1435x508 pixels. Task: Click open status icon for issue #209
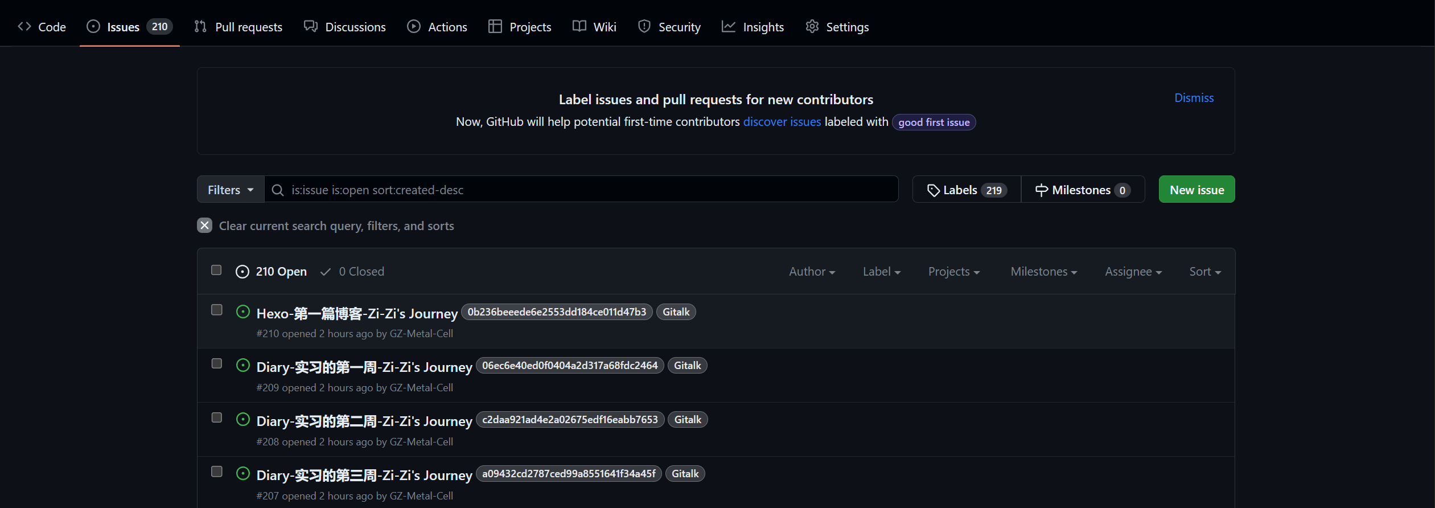243,365
